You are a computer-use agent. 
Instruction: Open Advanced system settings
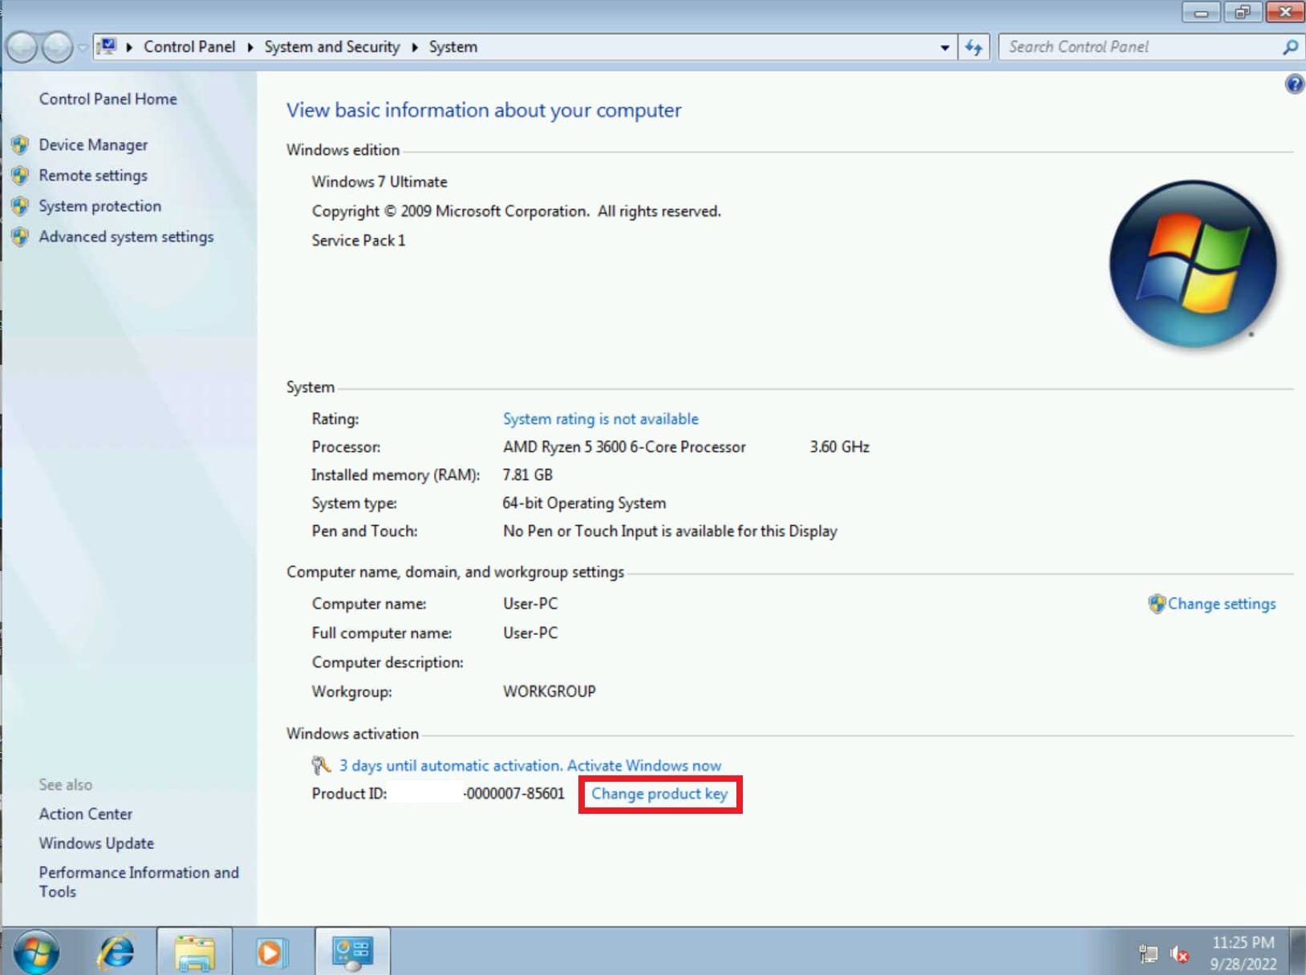pos(126,237)
